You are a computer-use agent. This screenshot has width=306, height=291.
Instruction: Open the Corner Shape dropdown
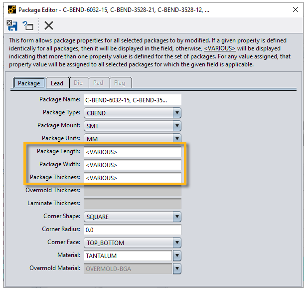click(133, 217)
